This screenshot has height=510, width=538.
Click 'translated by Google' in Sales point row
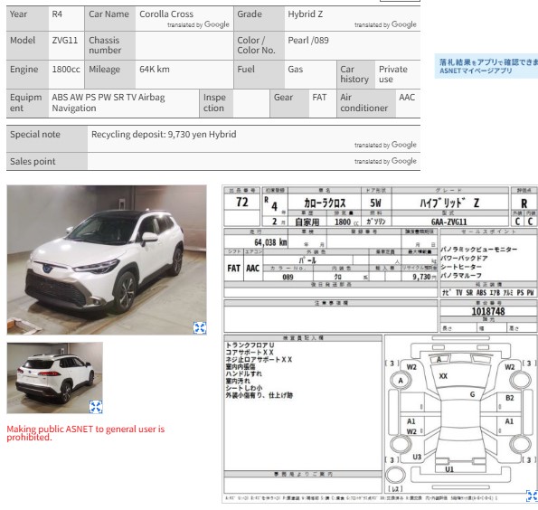pos(385,161)
